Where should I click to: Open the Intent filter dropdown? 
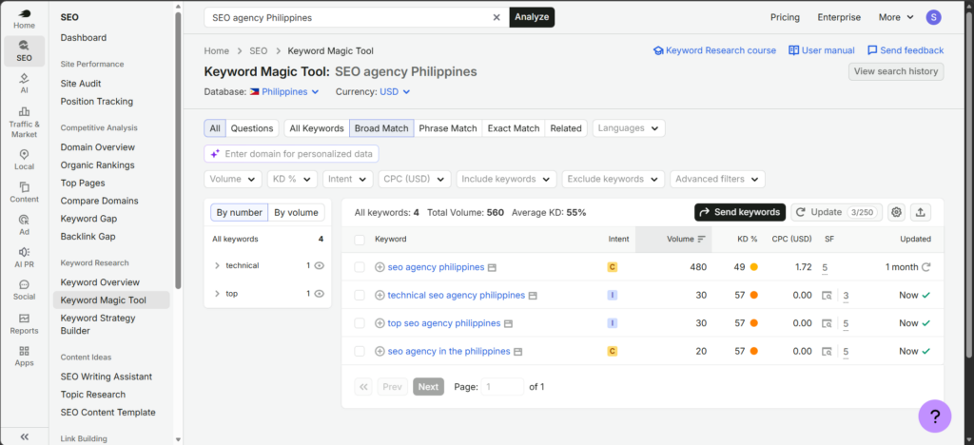point(348,180)
